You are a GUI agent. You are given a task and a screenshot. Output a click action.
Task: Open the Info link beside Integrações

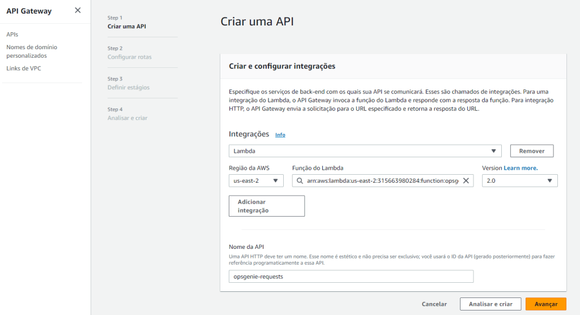(x=280, y=135)
